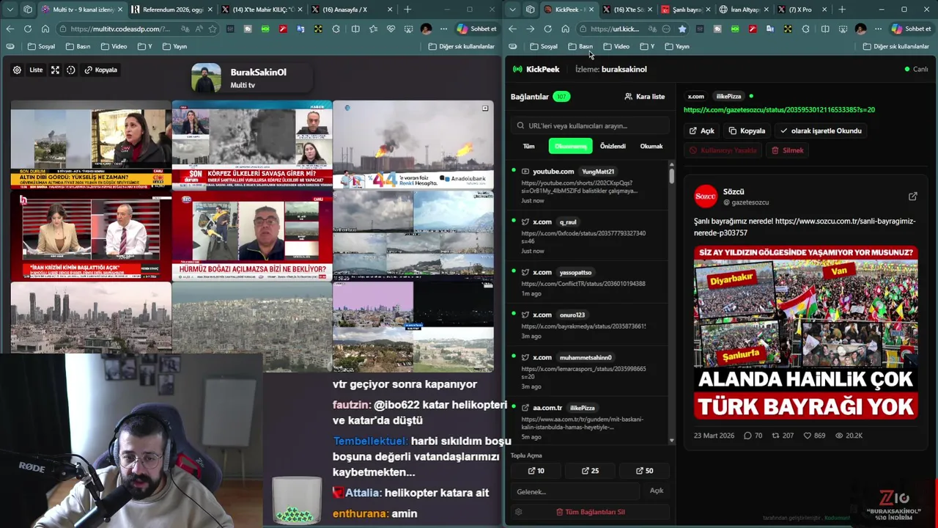
Task: Click Tüm Bağlantıları Sil button
Action: coord(590,512)
